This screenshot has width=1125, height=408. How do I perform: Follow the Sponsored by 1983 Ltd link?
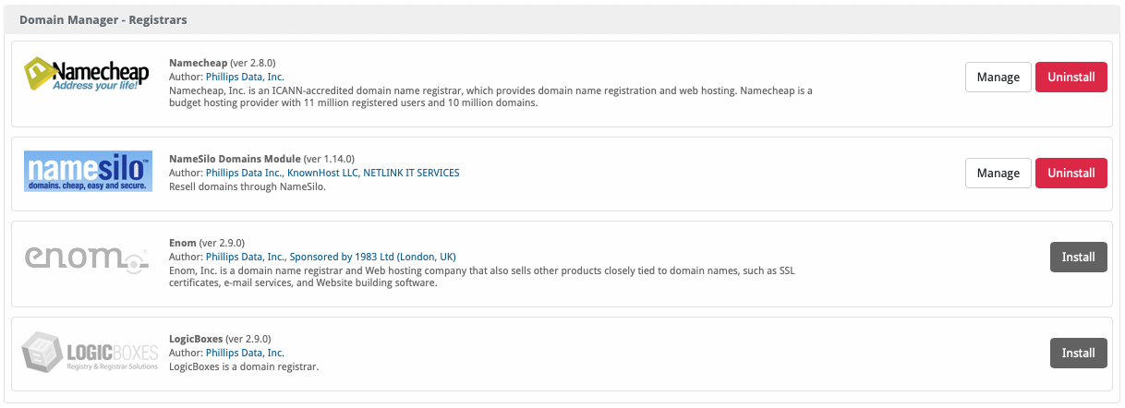tap(373, 257)
